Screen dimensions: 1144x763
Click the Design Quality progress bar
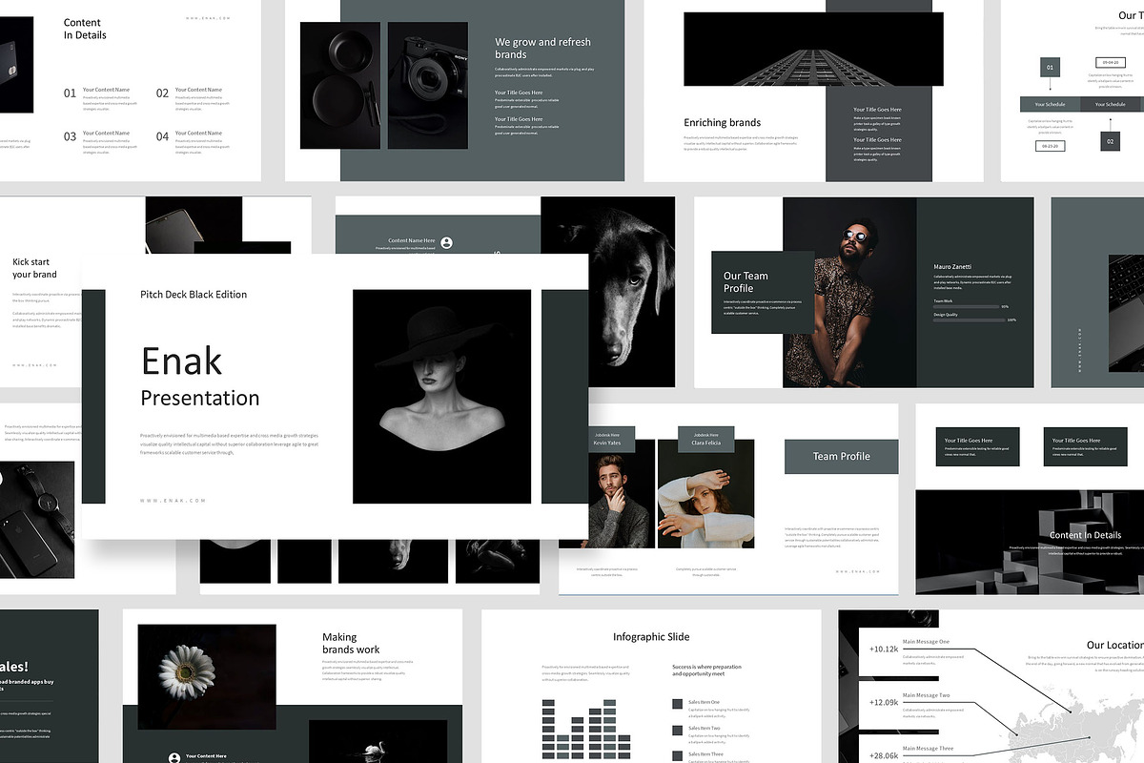point(969,320)
